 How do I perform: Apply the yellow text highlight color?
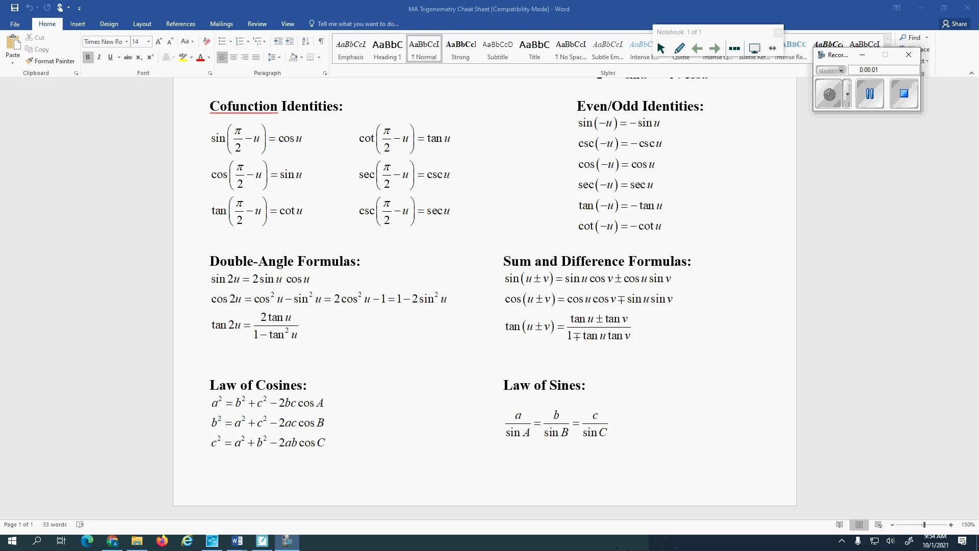click(183, 57)
